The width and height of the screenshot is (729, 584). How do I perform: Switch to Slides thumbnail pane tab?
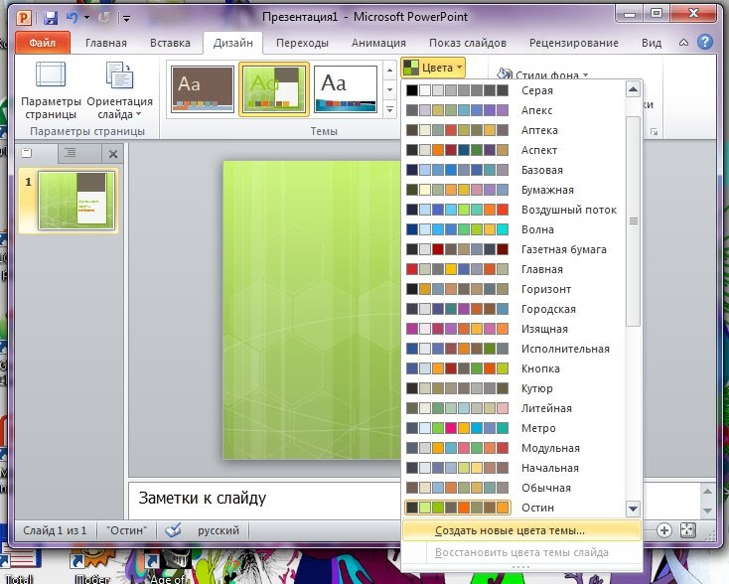[x=28, y=153]
